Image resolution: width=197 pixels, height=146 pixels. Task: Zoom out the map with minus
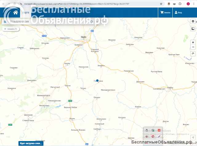pyautogui.click(x=193, y=47)
